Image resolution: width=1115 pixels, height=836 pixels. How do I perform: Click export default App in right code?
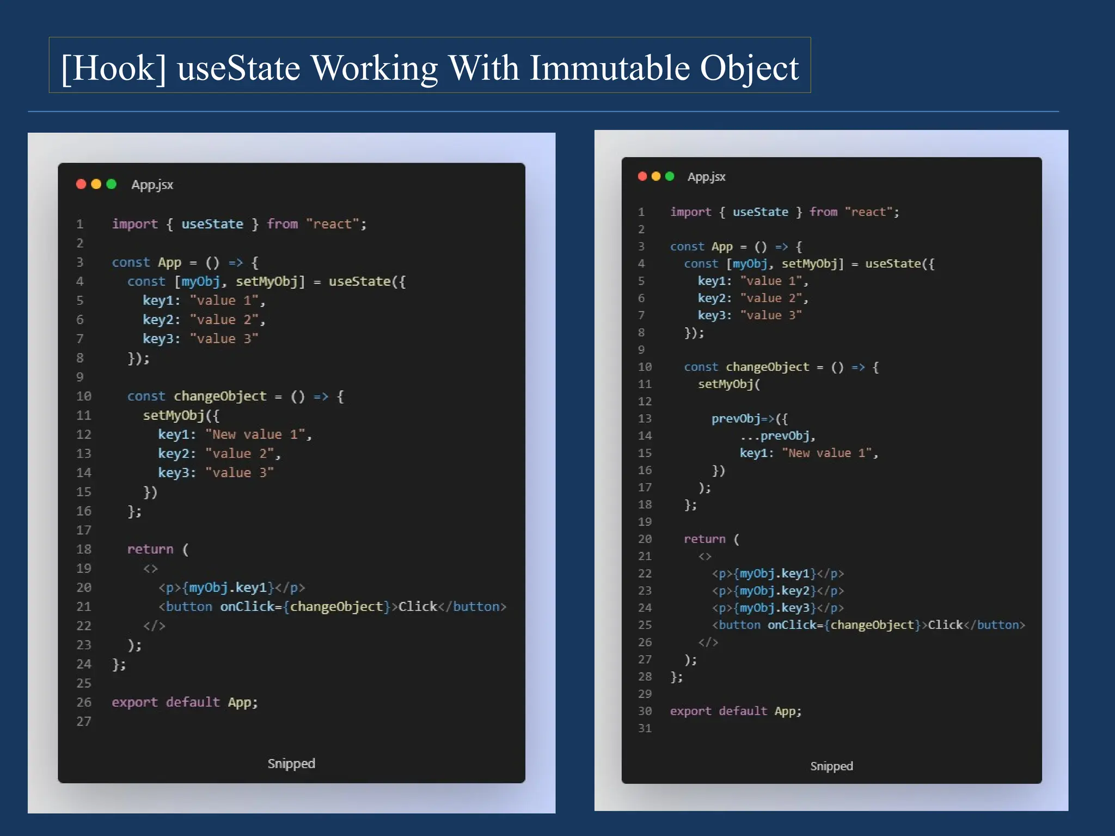point(735,711)
